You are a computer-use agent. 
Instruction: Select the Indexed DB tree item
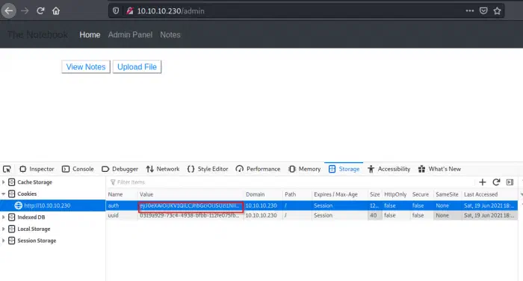tap(31, 217)
